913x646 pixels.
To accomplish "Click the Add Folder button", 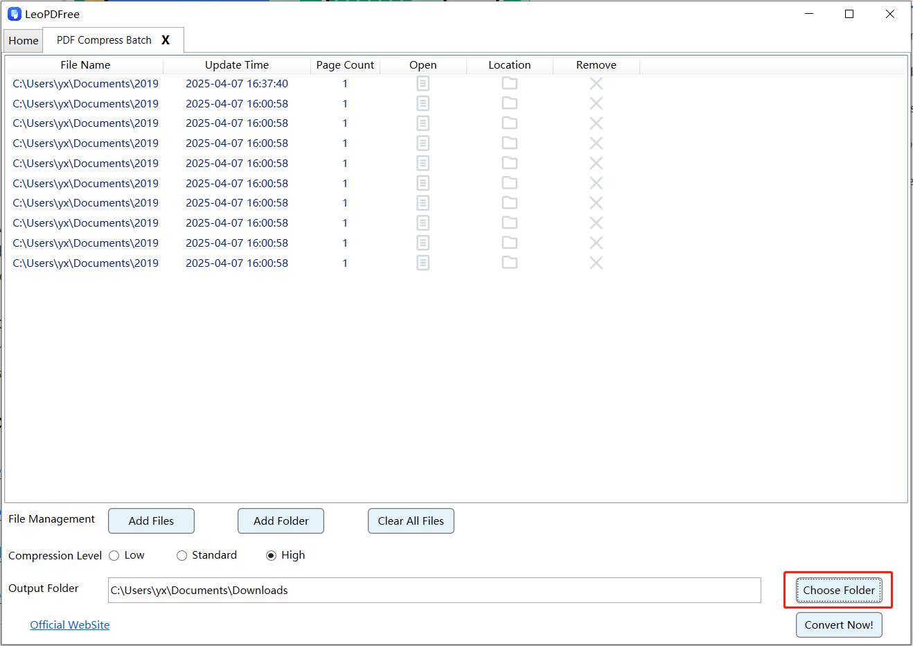I will (281, 521).
